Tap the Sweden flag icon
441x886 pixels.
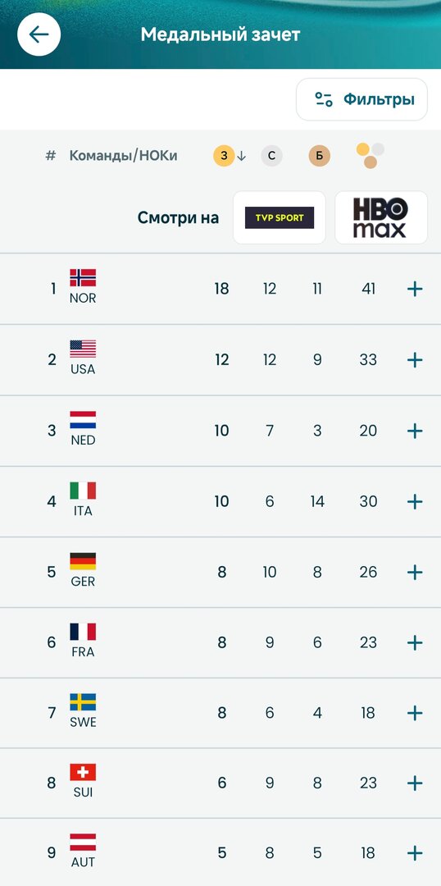[x=83, y=702]
